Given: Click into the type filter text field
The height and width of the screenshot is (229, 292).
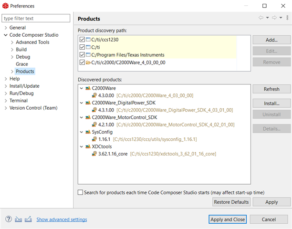Looking at the screenshot, I should point(37,18).
